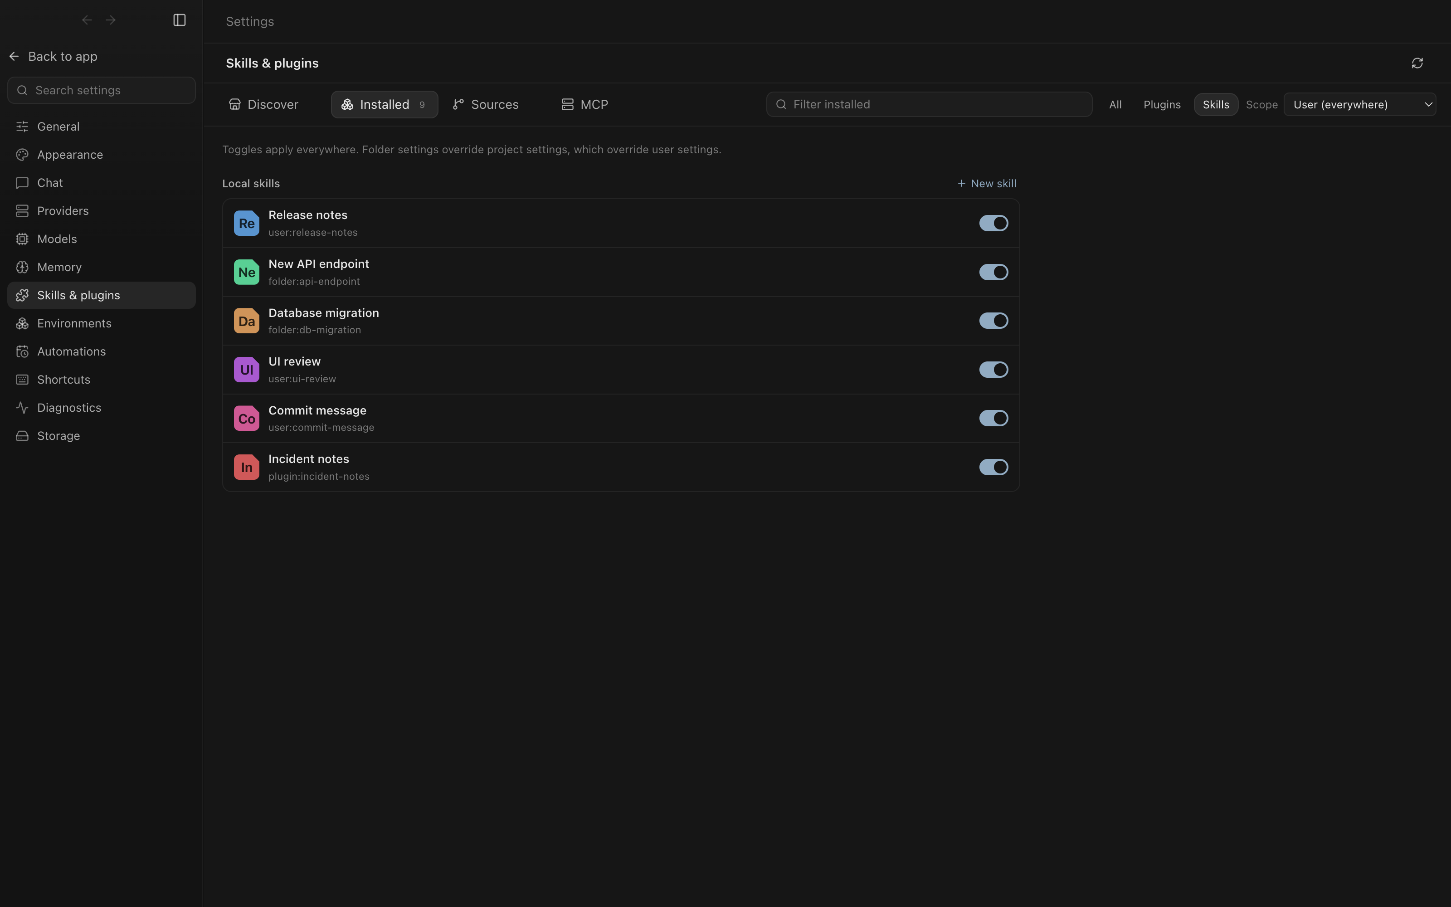Click the refresh icon in the Skills & plugins header
Image resolution: width=1451 pixels, height=907 pixels.
click(1417, 63)
